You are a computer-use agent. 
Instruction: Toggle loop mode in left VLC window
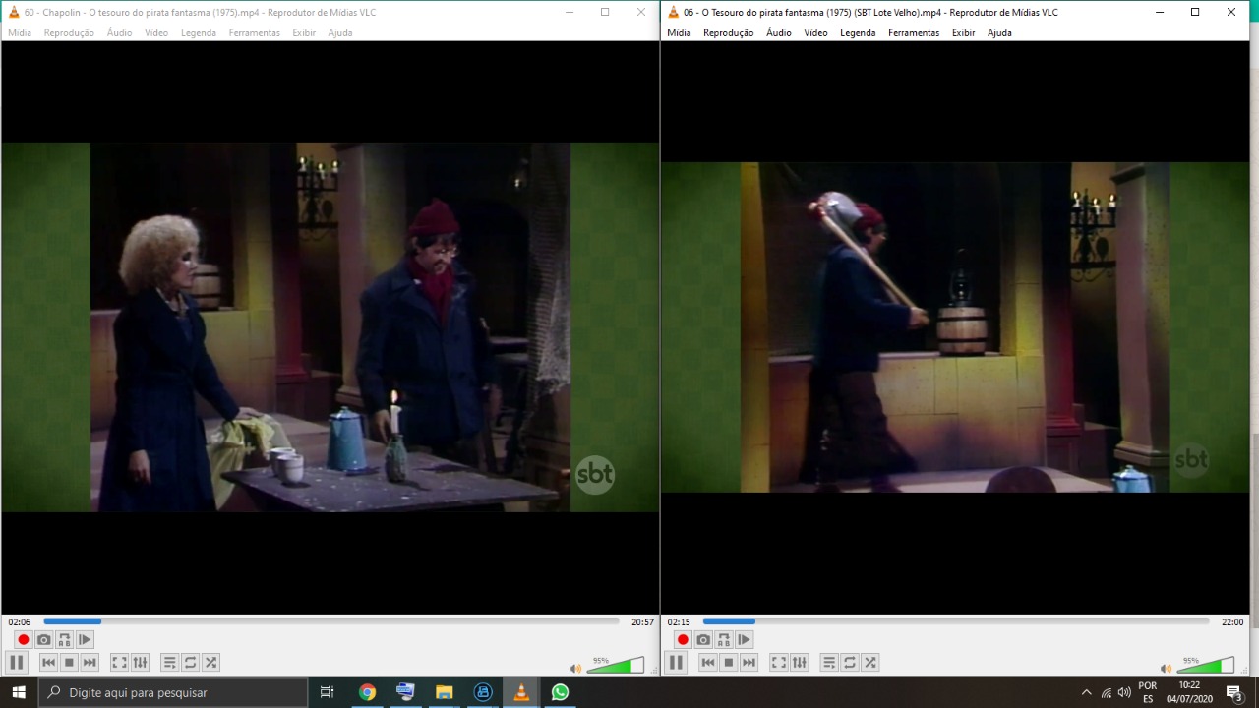pos(190,663)
